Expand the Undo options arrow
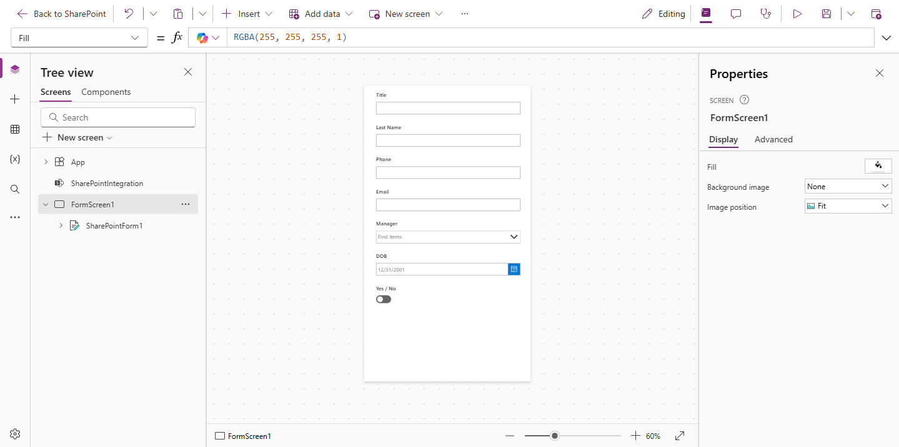The width and height of the screenshot is (899, 447). pyautogui.click(x=153, y=14)
